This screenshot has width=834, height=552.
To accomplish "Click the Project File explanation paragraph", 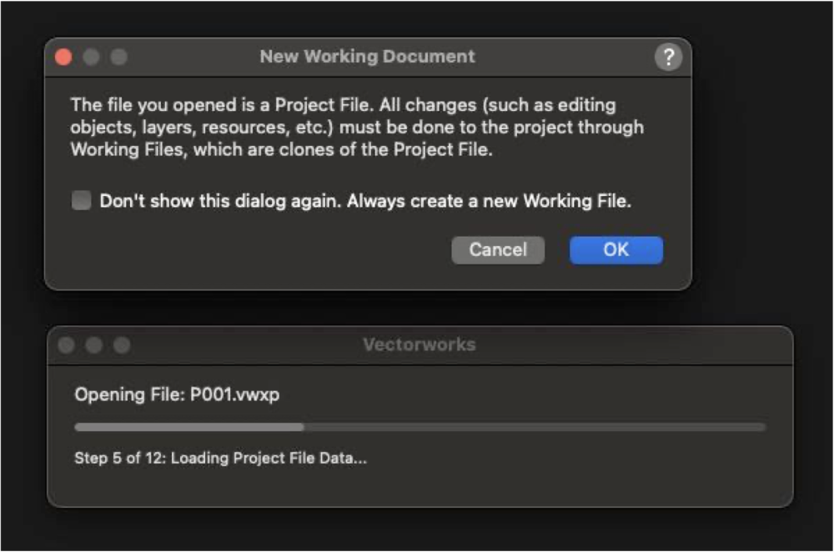I will click(357, 127).
